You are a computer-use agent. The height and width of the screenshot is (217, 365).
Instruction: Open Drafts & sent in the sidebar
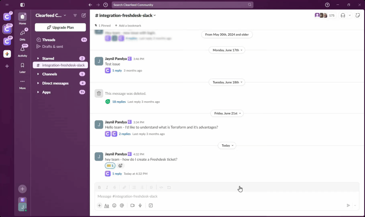pyautogui.click(x=52, y=47)
